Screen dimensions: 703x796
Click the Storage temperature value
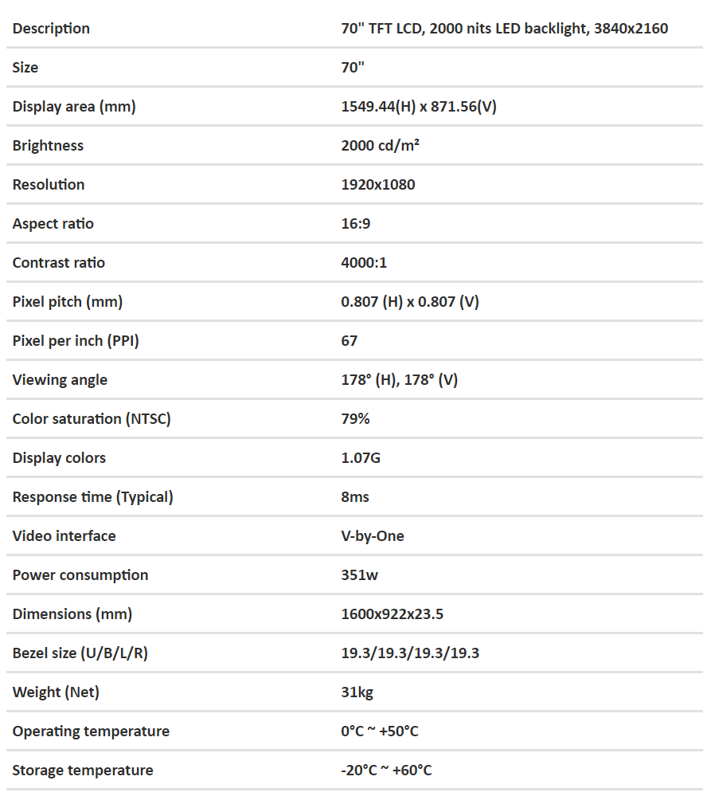pyautogui.click(x=387, y=771)
